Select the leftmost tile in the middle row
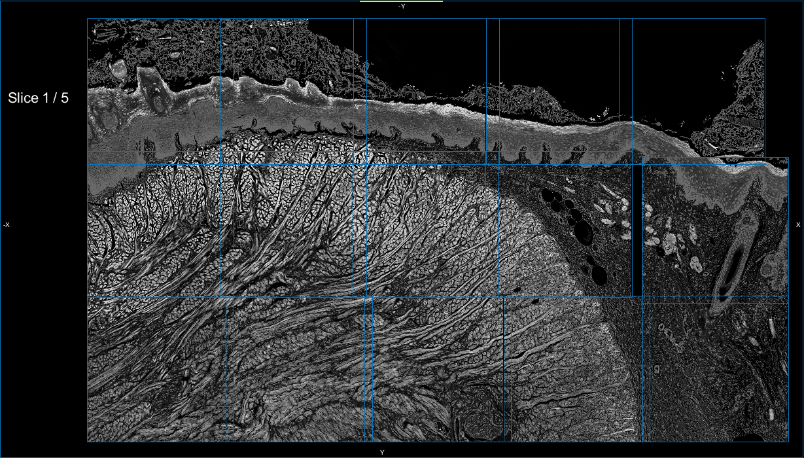The image size is (804, 458). (154, 222)
